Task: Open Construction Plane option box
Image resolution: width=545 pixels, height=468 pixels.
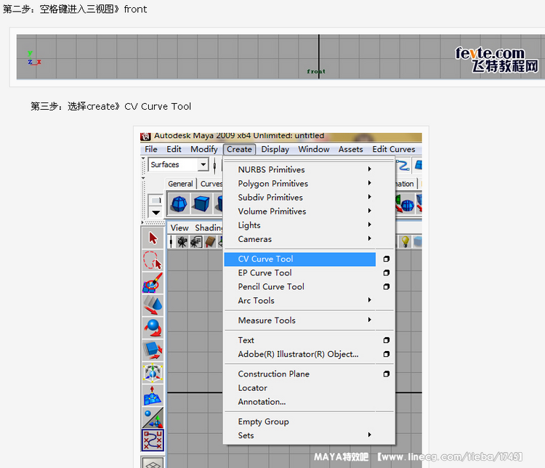Action: click(386, 374)
